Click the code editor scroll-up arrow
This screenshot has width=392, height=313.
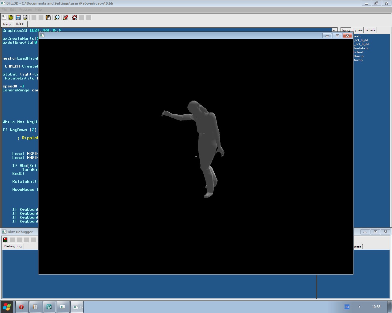334,30
